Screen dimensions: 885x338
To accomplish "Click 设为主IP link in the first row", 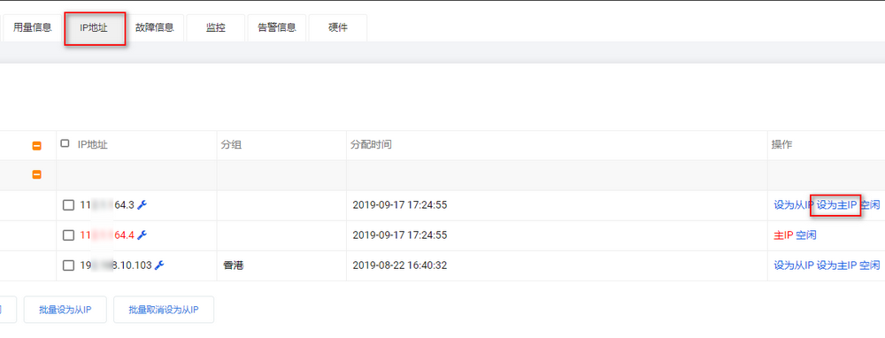I will pos(836,205).
